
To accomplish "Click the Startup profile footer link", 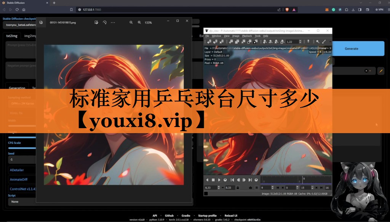I will (207, 216).
